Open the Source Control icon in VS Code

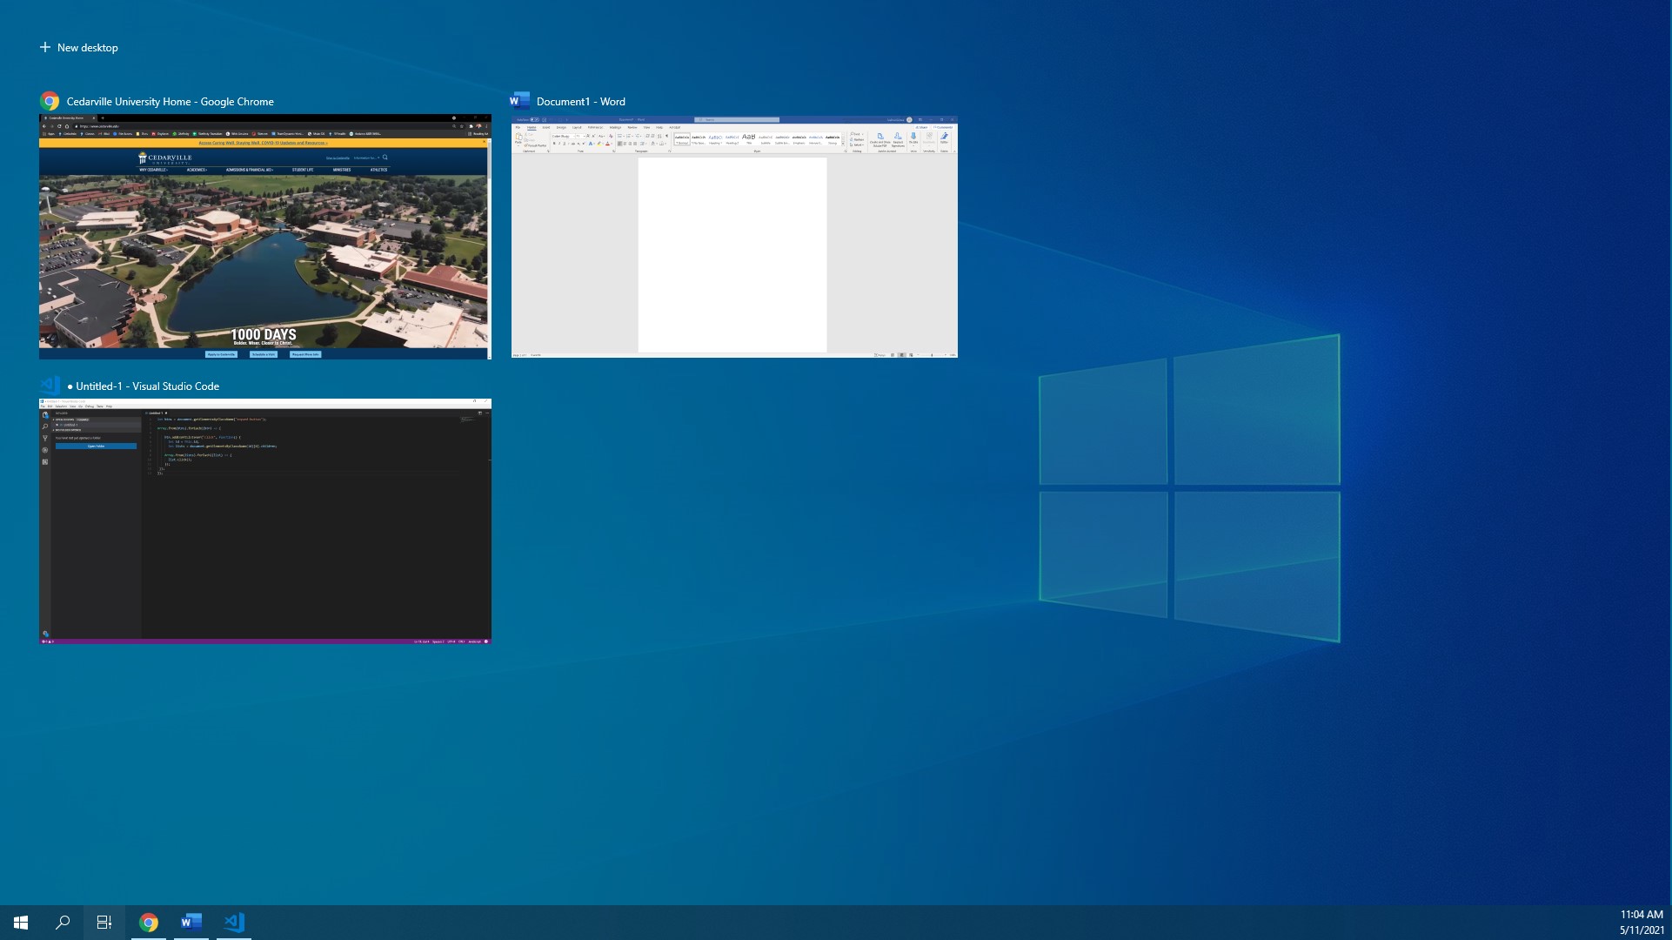point(45,438)
